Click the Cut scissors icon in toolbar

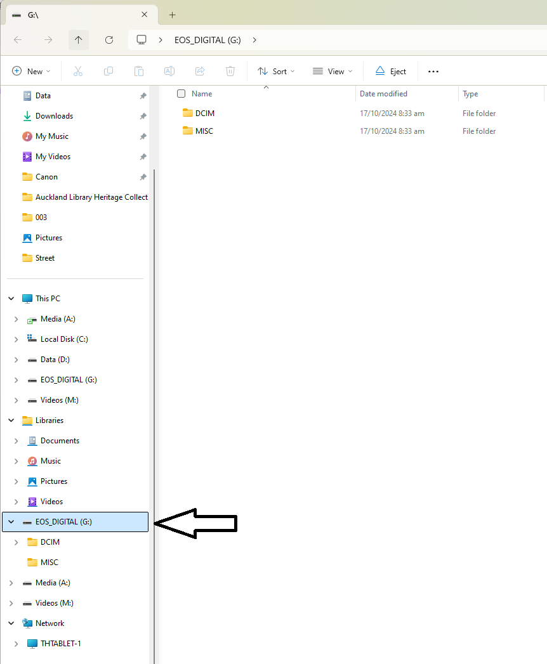tap(78, 71)
